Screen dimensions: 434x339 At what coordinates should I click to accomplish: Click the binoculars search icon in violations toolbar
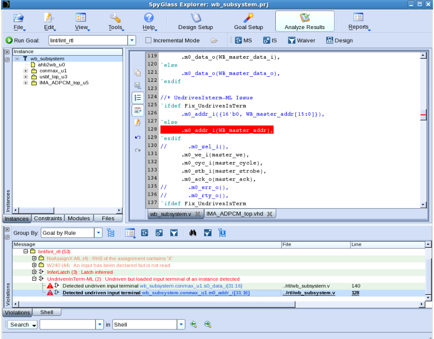coord(193,233)
